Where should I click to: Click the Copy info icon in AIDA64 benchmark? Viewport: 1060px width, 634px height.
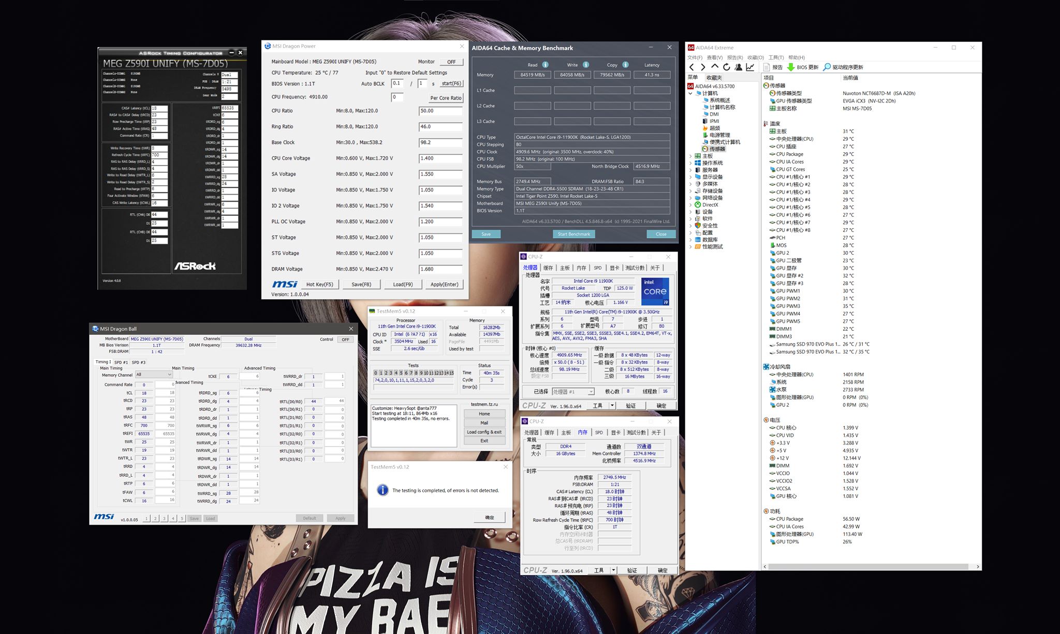625,65
